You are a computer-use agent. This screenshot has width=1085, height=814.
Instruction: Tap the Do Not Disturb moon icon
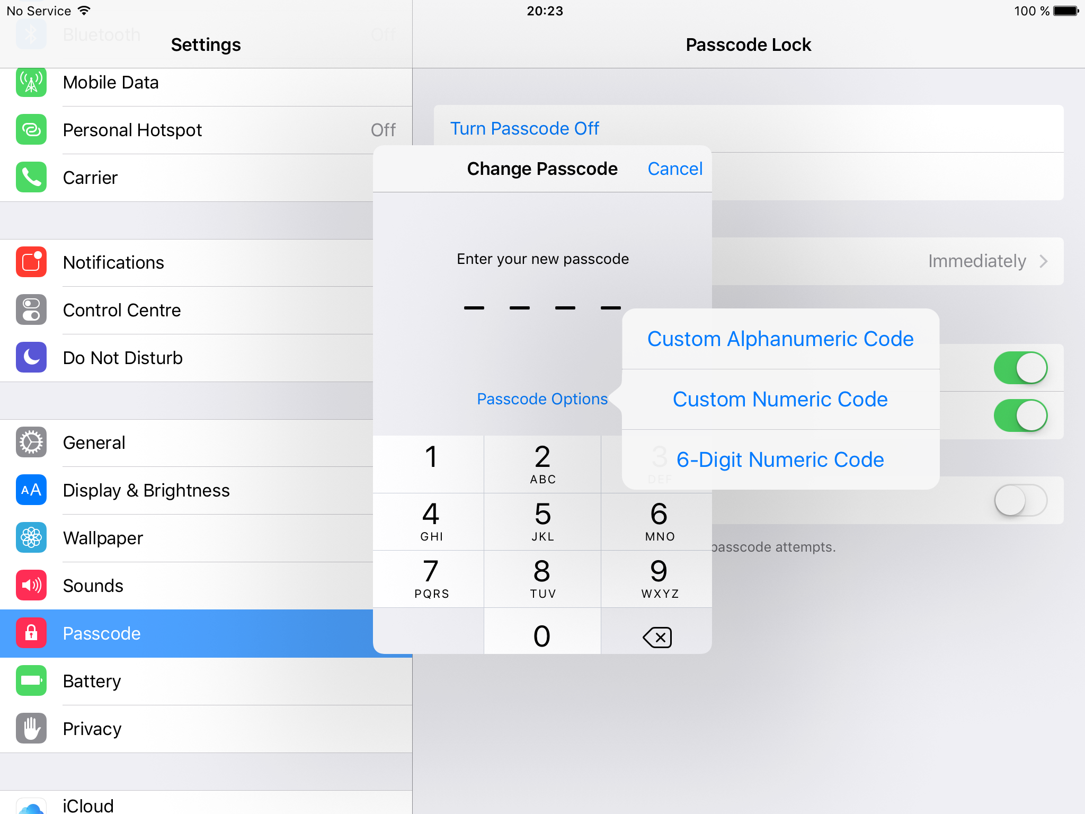31,357
